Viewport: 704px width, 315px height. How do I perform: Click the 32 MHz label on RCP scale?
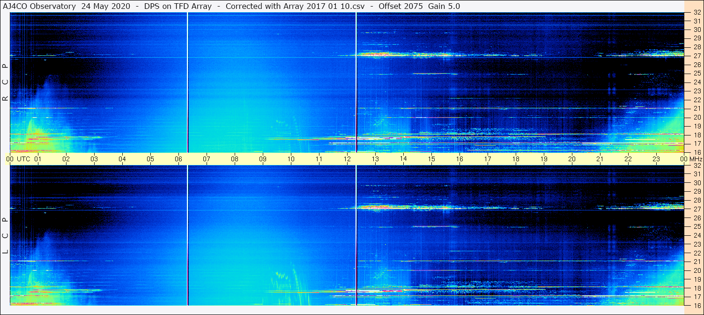point(697,13)
